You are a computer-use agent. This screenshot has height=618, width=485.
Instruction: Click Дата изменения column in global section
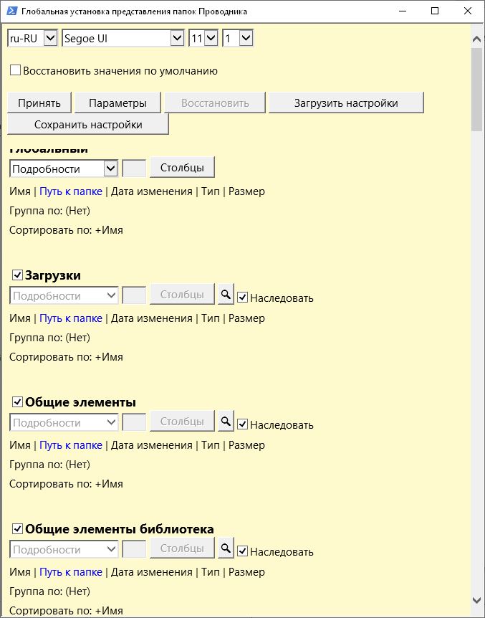click(x=152, y=191)
